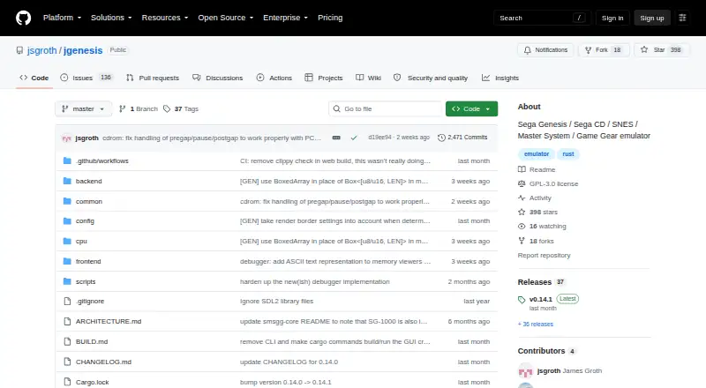The image size is (706, 388).
Task: Click the BUILD.md file icon
Action: 68,341
